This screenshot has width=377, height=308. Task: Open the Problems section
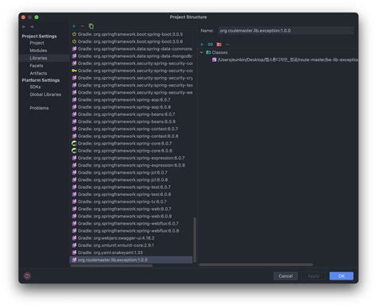(x=39, y=108)
